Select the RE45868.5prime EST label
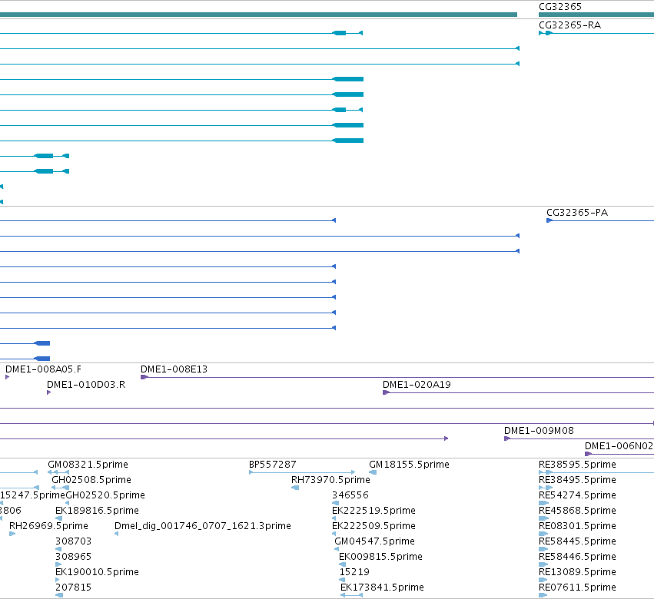Viewport: 654px width, 599px height. 577,511
